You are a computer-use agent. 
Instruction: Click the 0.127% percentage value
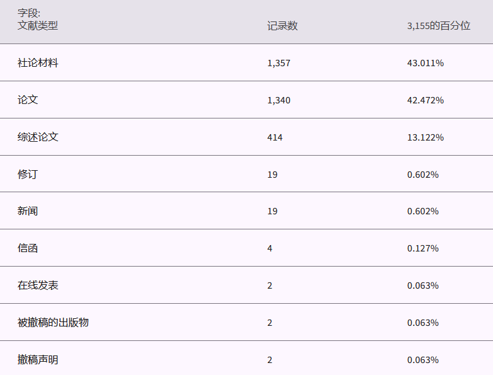(422, 248)
